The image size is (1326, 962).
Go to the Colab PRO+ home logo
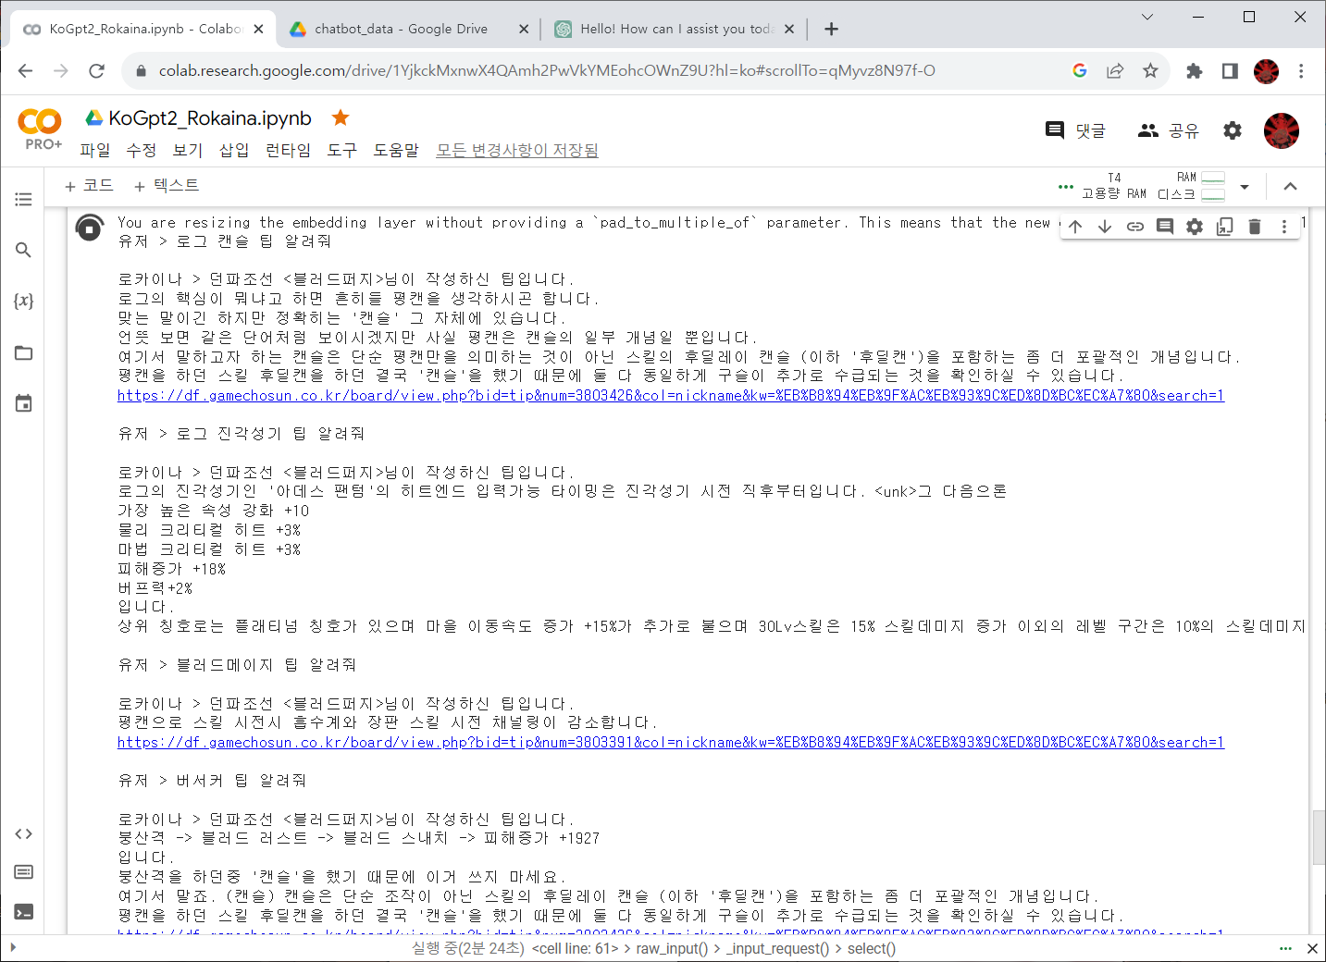[40, 129]
